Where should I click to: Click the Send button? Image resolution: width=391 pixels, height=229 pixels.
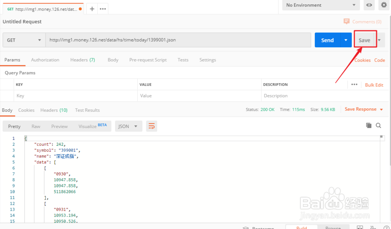point(327,40)
